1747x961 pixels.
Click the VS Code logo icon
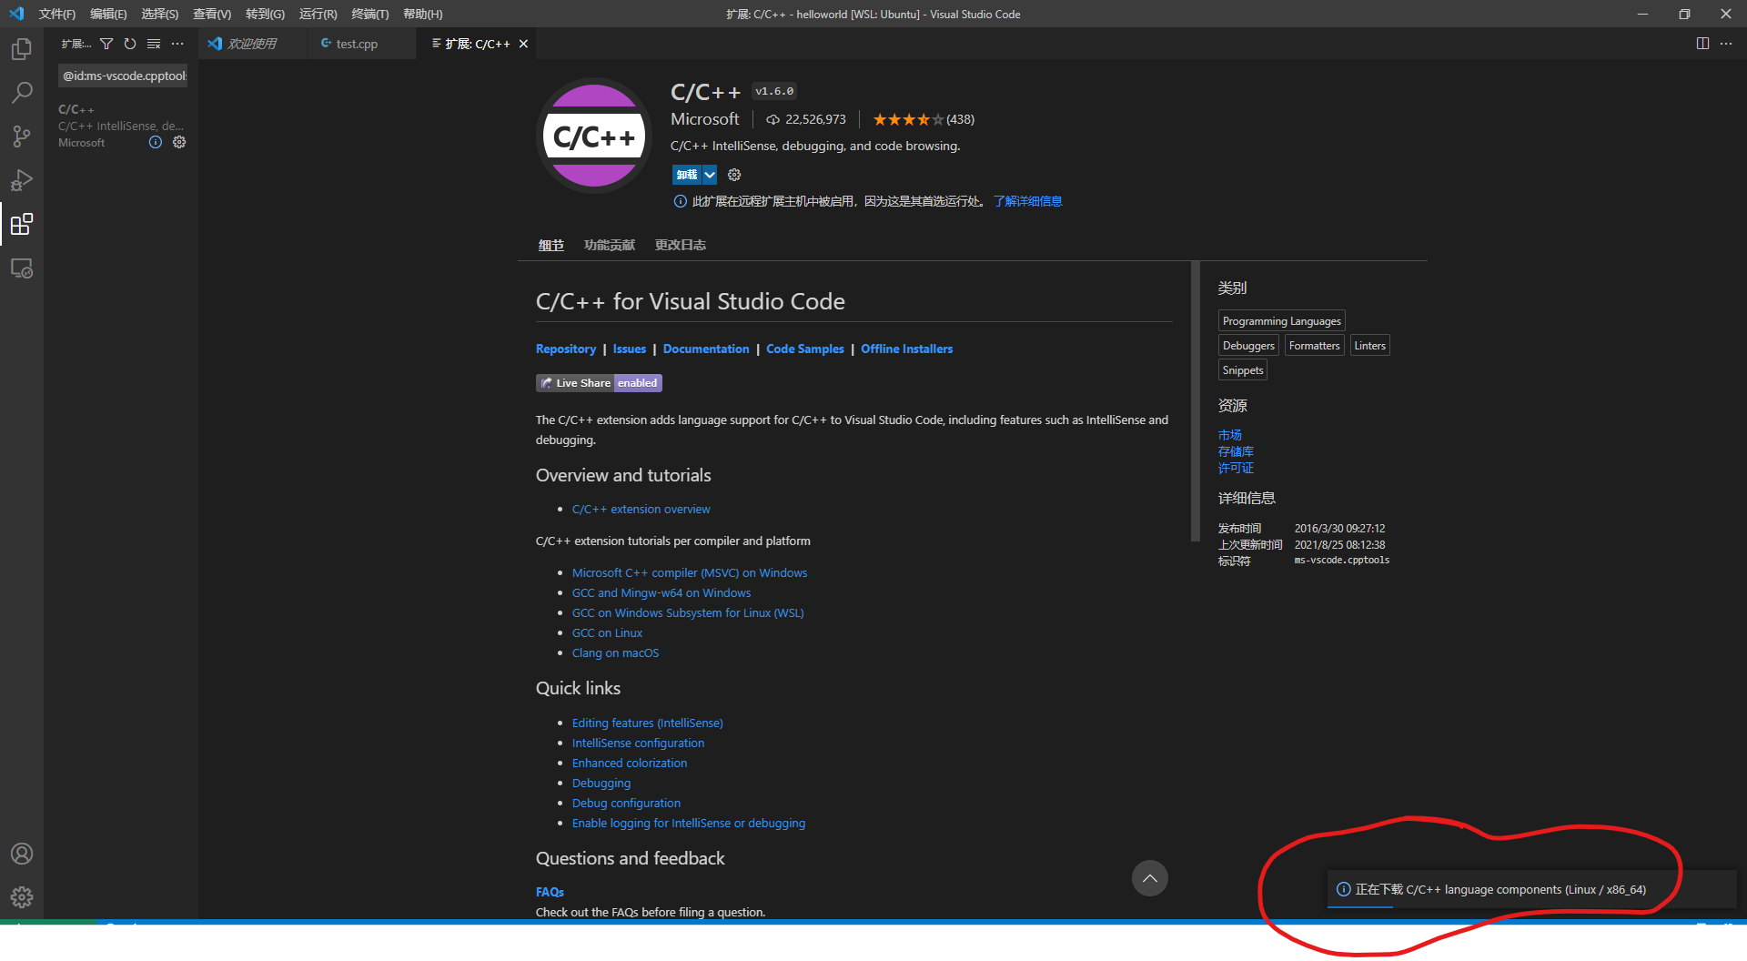(15, 14)
